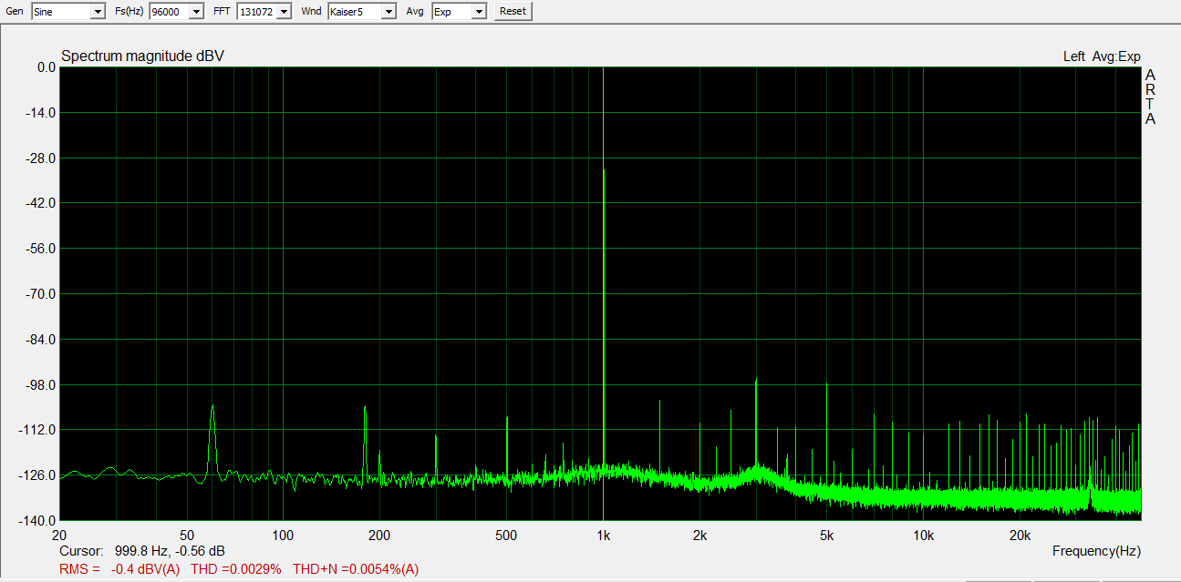The image size is (1181, 582).
Task: Click the -140.0 dB axis label
Action: pos(40,521)
